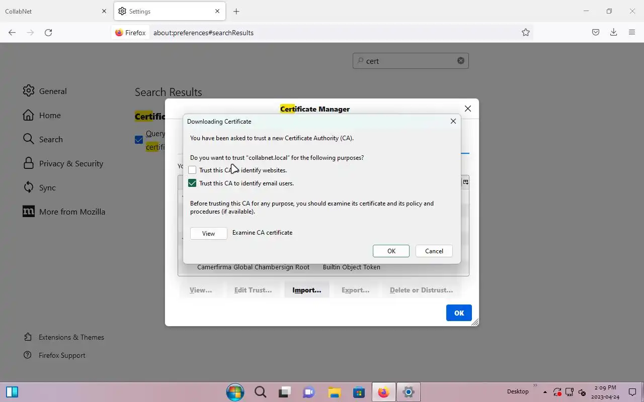Select the Settings browser tab
This screenshot has width=644, height=402.
(x=170, y=11)
